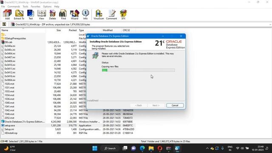Open the File menu in WinRAR
The width and height of the screenshot is (272, 153).
click(3, 7)
